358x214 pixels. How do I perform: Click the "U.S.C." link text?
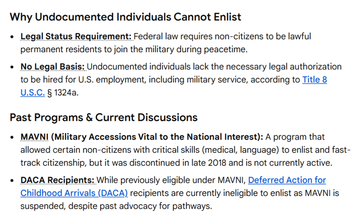(x=33, y=92)
